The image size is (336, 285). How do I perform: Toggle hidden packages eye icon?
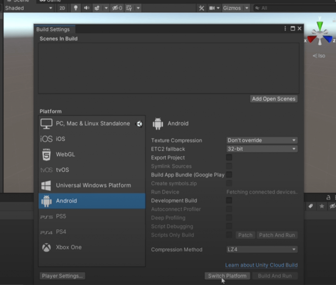pos(333,206)
